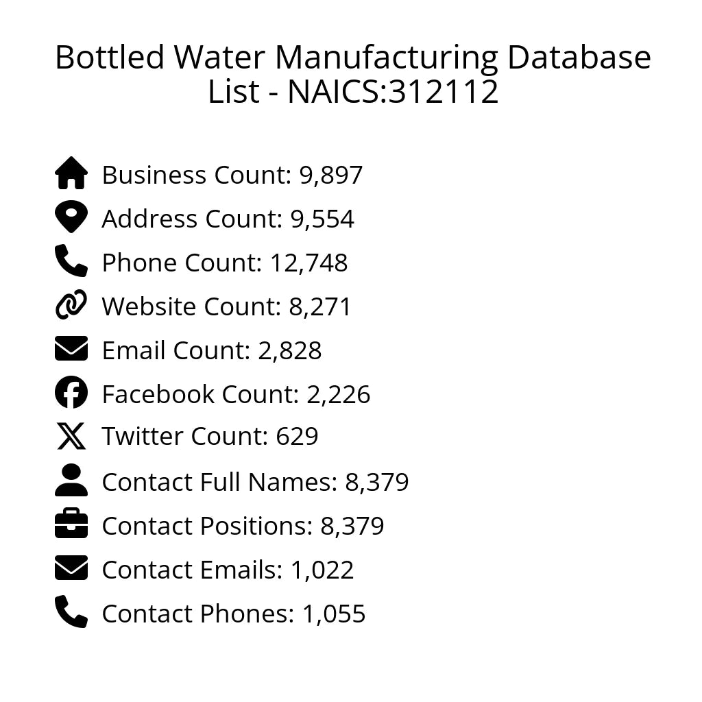Select the person icon beside Contact Full Names

(71, 481)
